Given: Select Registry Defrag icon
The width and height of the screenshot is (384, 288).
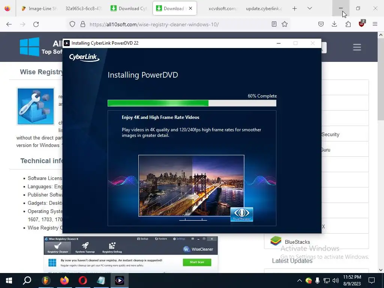Looking at the screenshot, I should click(x=112, y=248).
